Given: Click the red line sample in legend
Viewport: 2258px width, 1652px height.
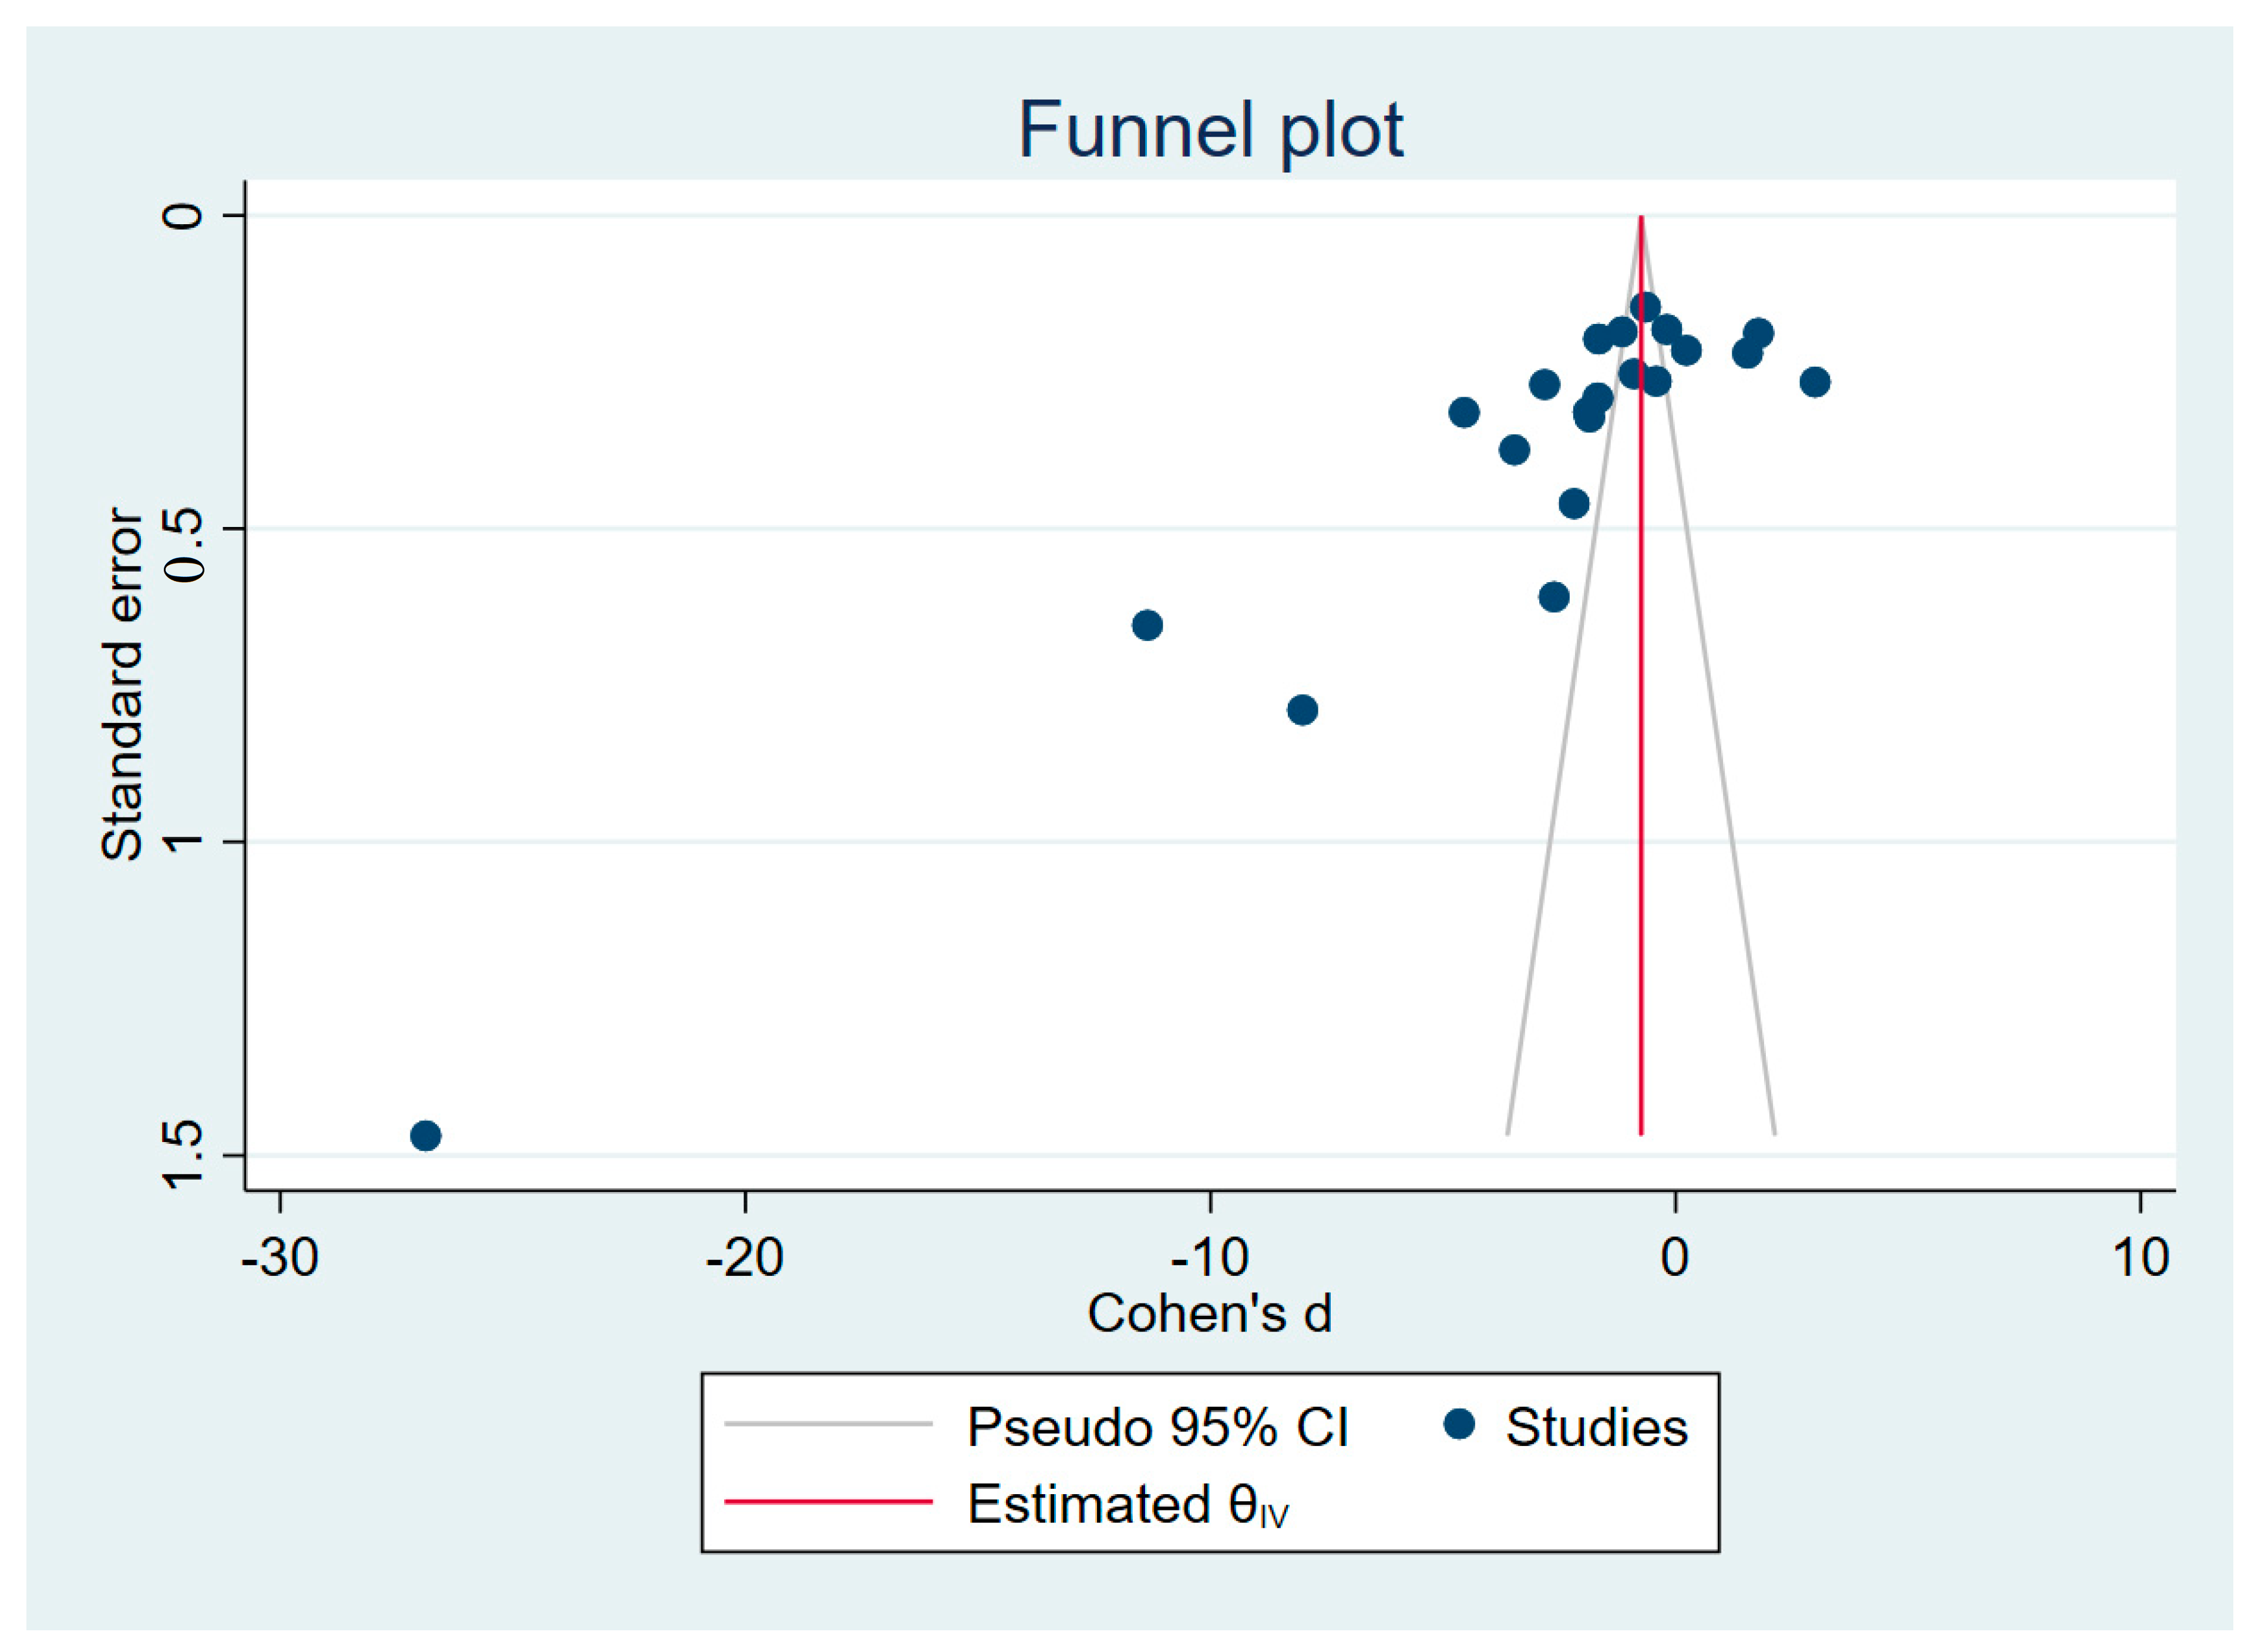Looking at the screenshot, I should 827,1501.
